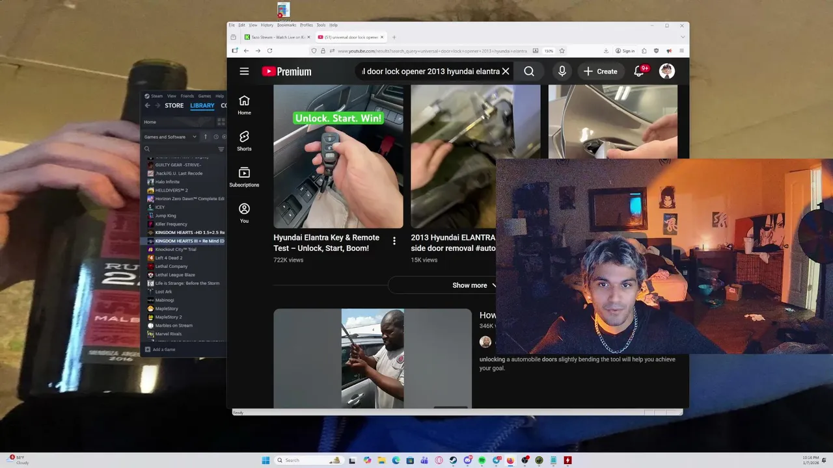This screenshot has height=468, width=833.
Task: Expand Games and Software dropdown in Steam
Action: coord(171,136)
